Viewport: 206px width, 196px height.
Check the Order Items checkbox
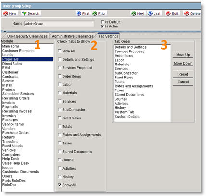pyautogui.click(x=60, y=76)
